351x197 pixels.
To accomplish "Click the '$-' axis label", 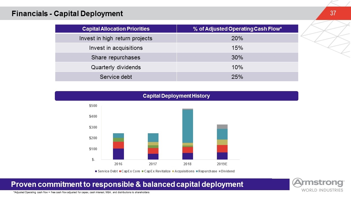I will 94,160.
